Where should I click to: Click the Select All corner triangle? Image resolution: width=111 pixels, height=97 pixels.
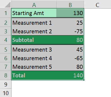[8, 5]
